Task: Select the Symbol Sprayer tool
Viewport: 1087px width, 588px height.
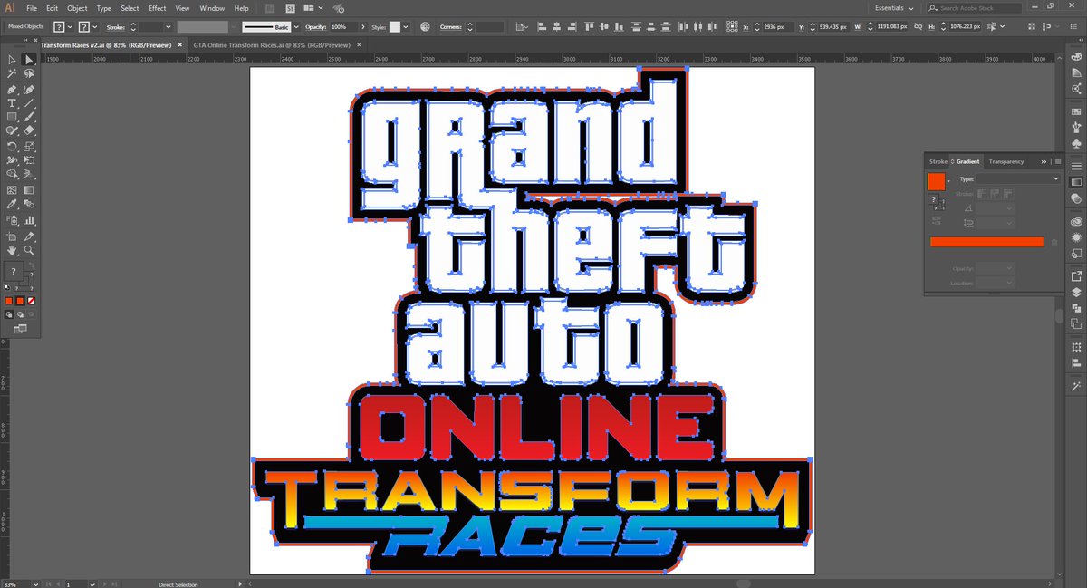Action: coord(13,219)
